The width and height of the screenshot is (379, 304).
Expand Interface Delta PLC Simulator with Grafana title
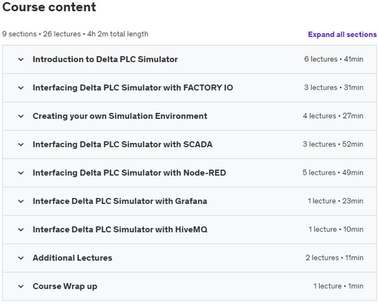pos(120,201)
